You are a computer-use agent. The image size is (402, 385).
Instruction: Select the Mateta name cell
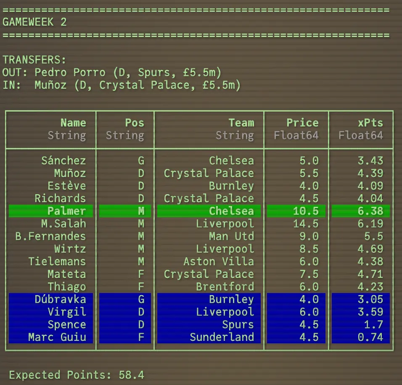click(67, 274)
